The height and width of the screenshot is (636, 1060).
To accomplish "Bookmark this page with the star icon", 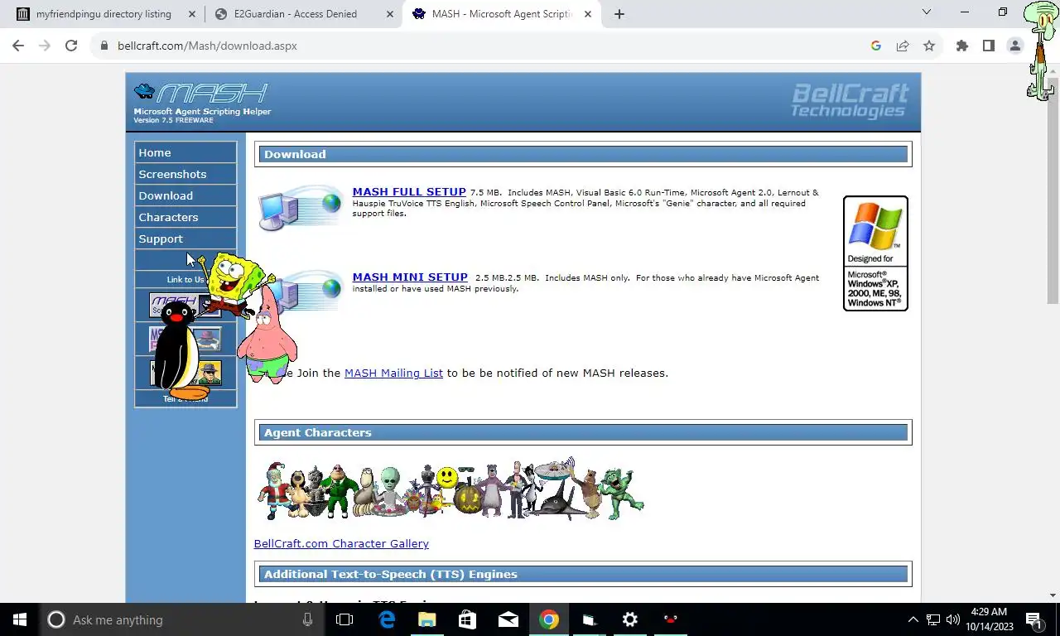I will tap(929, 46).
